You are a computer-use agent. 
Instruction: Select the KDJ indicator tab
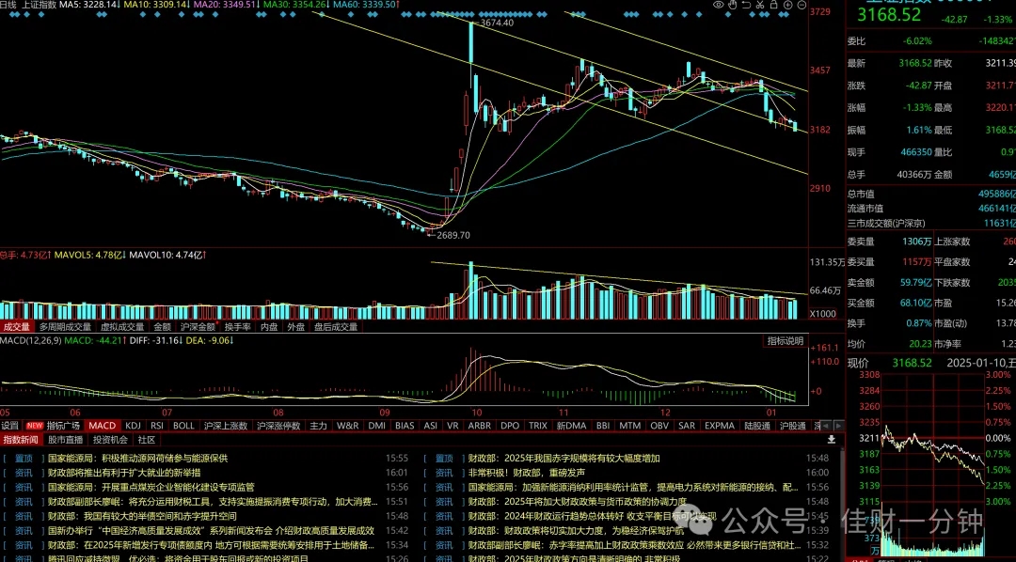click(133, 426)
